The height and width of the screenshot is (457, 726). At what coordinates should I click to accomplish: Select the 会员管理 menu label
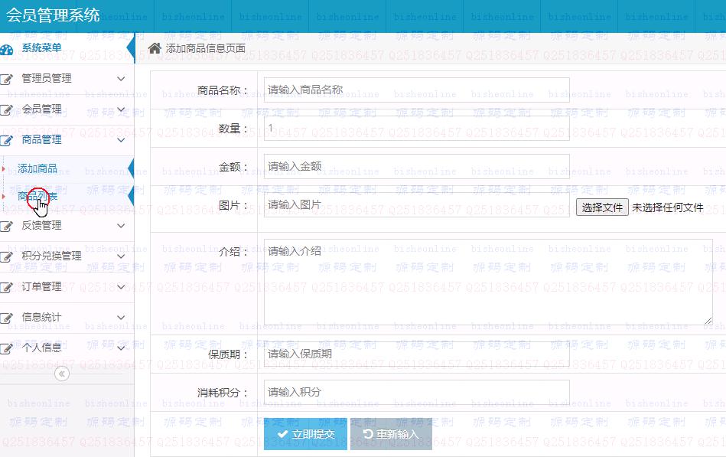[41, 109]
